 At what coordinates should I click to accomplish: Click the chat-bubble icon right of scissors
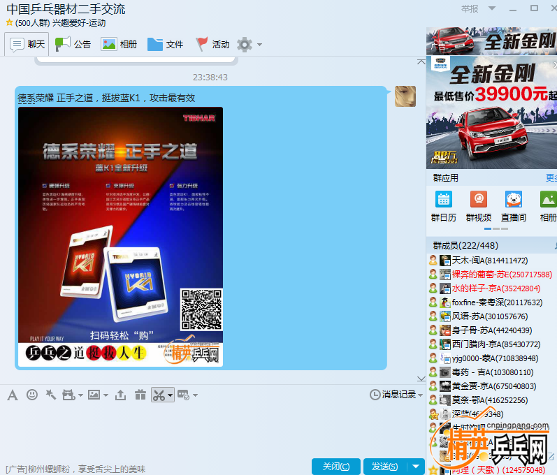click(x=183, y=395)
